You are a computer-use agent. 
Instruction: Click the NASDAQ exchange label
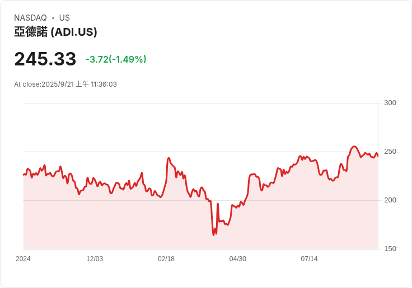coord(30,18)
